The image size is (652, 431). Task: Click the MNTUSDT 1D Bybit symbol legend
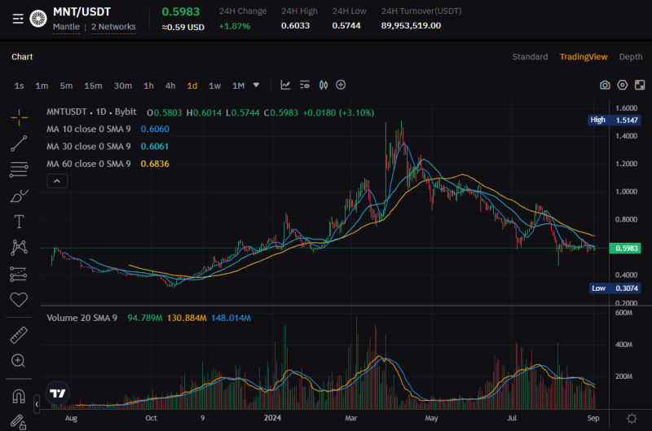tap(91, 112)
